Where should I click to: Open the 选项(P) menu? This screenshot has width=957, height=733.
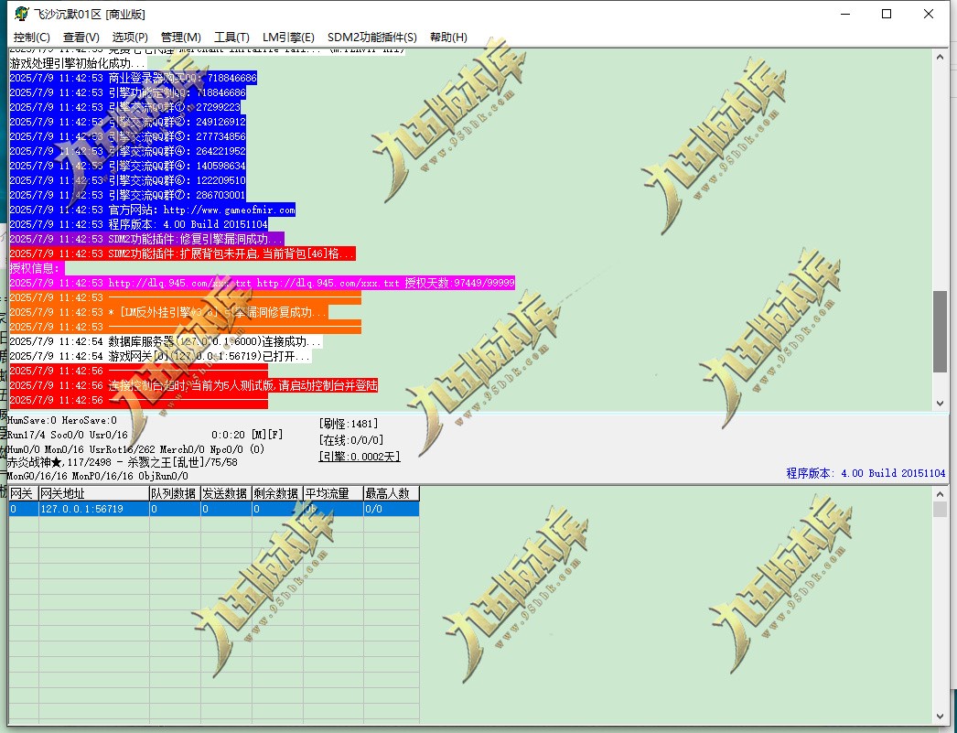coord(130,38)
